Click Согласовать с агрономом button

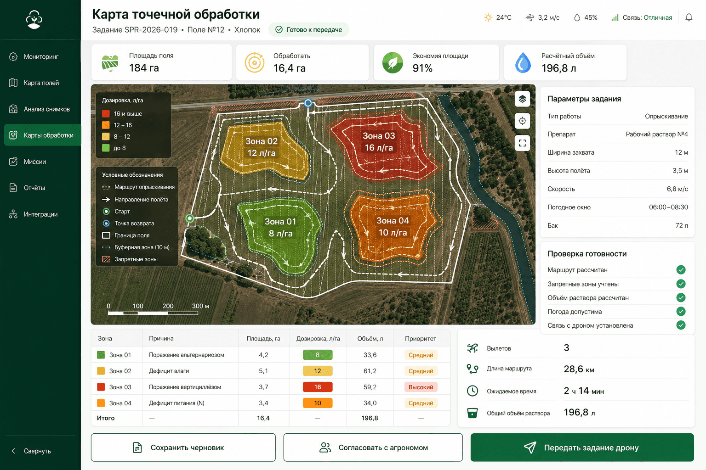coord(373,448)
